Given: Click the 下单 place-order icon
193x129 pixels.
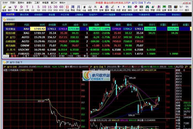Looking at the screenshot, I should (x=15, y=8).
